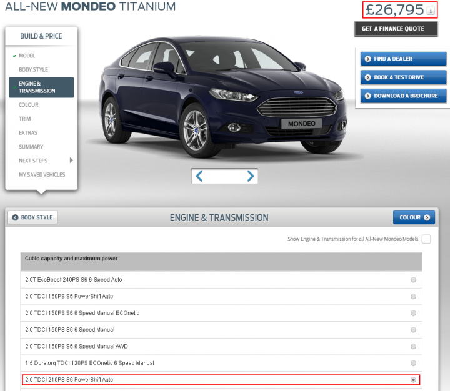The height and width of the screenshot is (391, 450).
Task: Click the arrow icon on Download a Brochure
Action: click(367, 96)
